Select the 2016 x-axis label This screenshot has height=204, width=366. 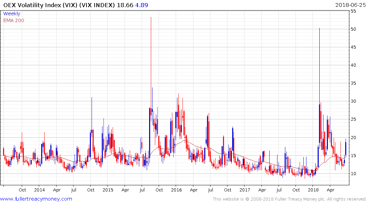[176, 190]
